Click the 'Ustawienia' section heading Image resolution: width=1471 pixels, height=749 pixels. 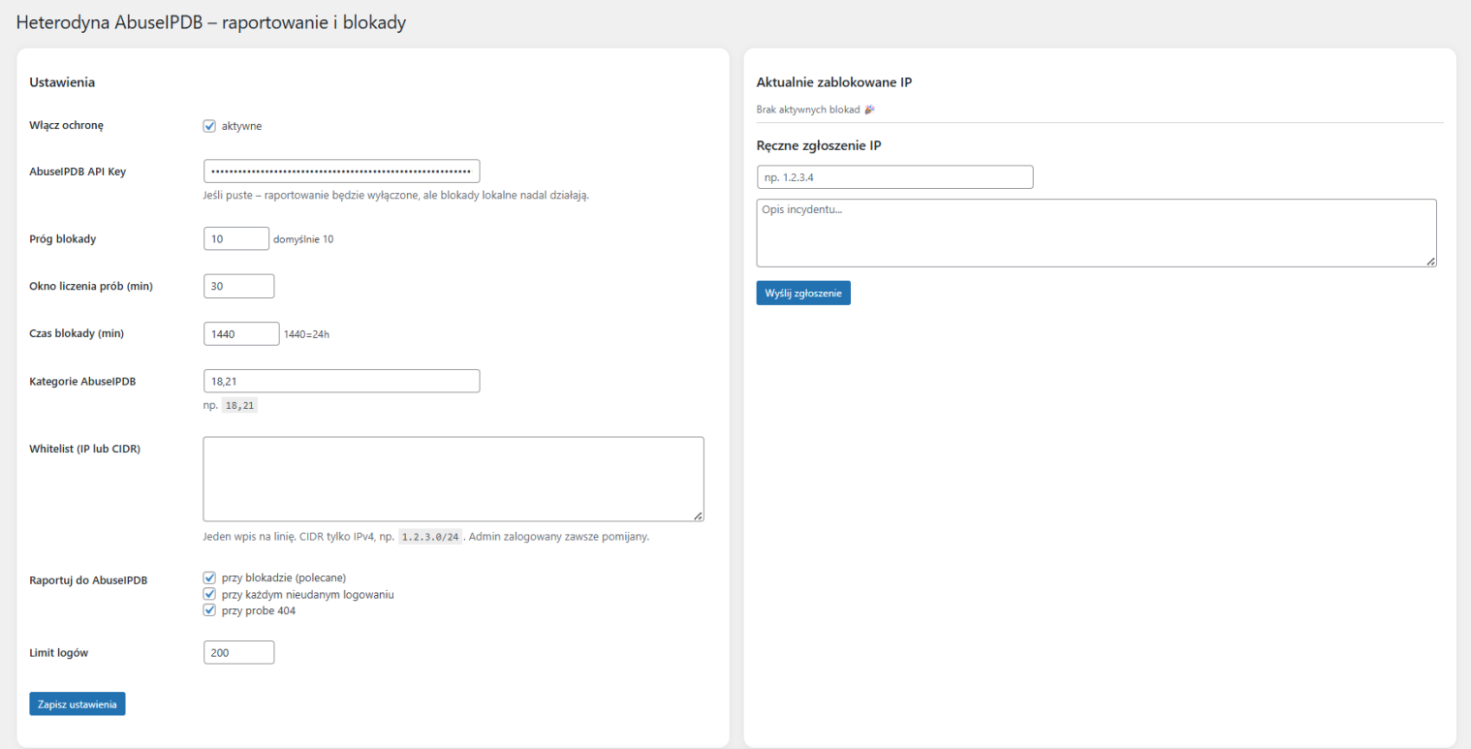[62, 82]
